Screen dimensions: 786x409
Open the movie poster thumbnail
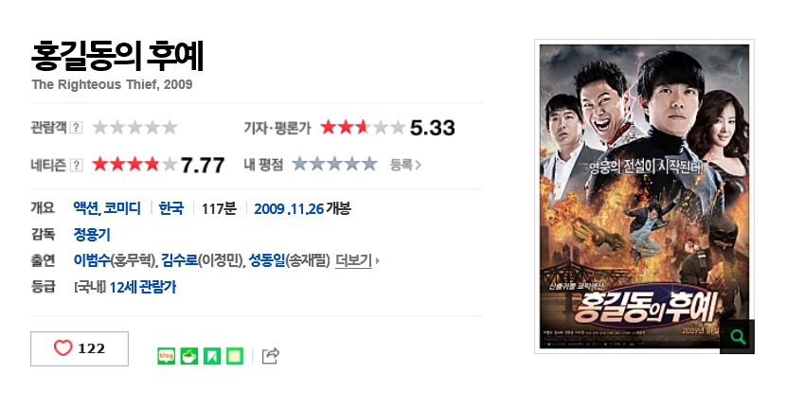coord(644,196)
